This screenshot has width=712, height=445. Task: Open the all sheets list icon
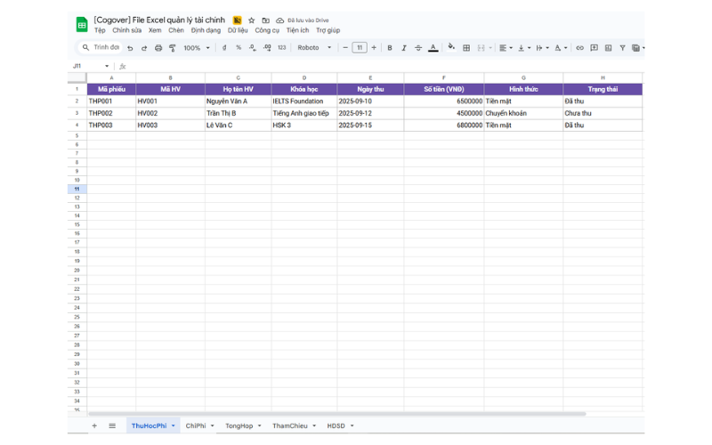112,426
